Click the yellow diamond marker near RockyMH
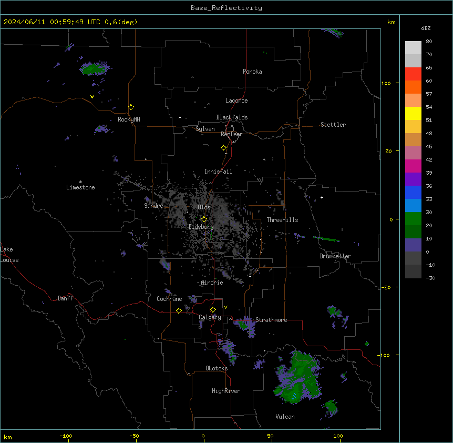Image resolution: width=453 pixels, height=443 pixels. (131, 107)
